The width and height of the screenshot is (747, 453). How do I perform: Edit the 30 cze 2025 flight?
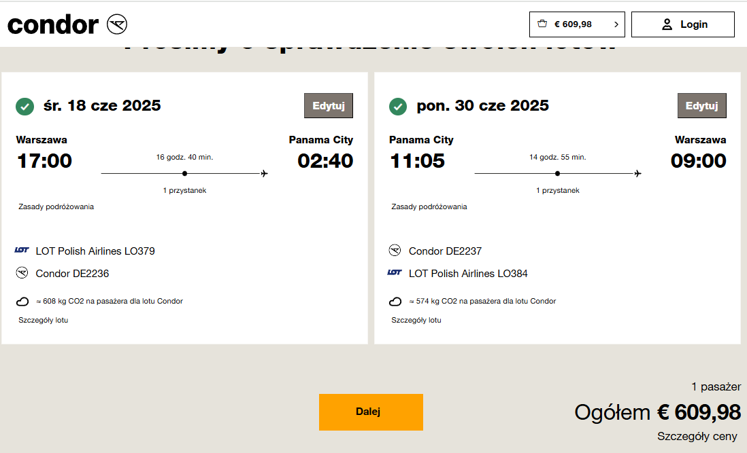click(x=701, y=105)
